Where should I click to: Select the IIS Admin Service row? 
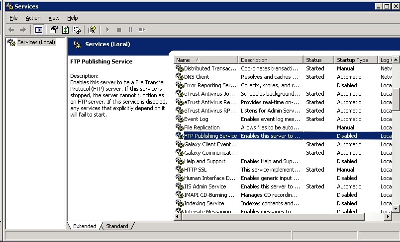pyautogui.click(x=205, y=186)
